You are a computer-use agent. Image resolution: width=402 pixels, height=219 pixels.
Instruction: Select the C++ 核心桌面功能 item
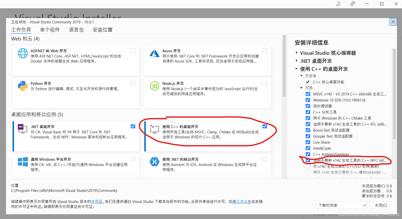(328, 82)
